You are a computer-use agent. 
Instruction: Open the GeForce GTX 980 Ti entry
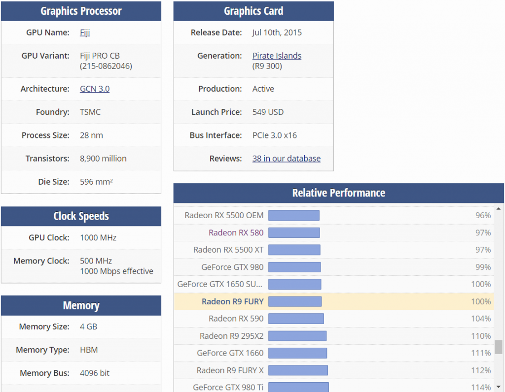(x=228, y=387)
